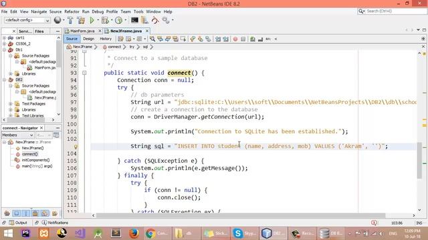Click the editor vertical scrollbar
The width and height of the screenshot is (428, 240).
click(419, 160)
